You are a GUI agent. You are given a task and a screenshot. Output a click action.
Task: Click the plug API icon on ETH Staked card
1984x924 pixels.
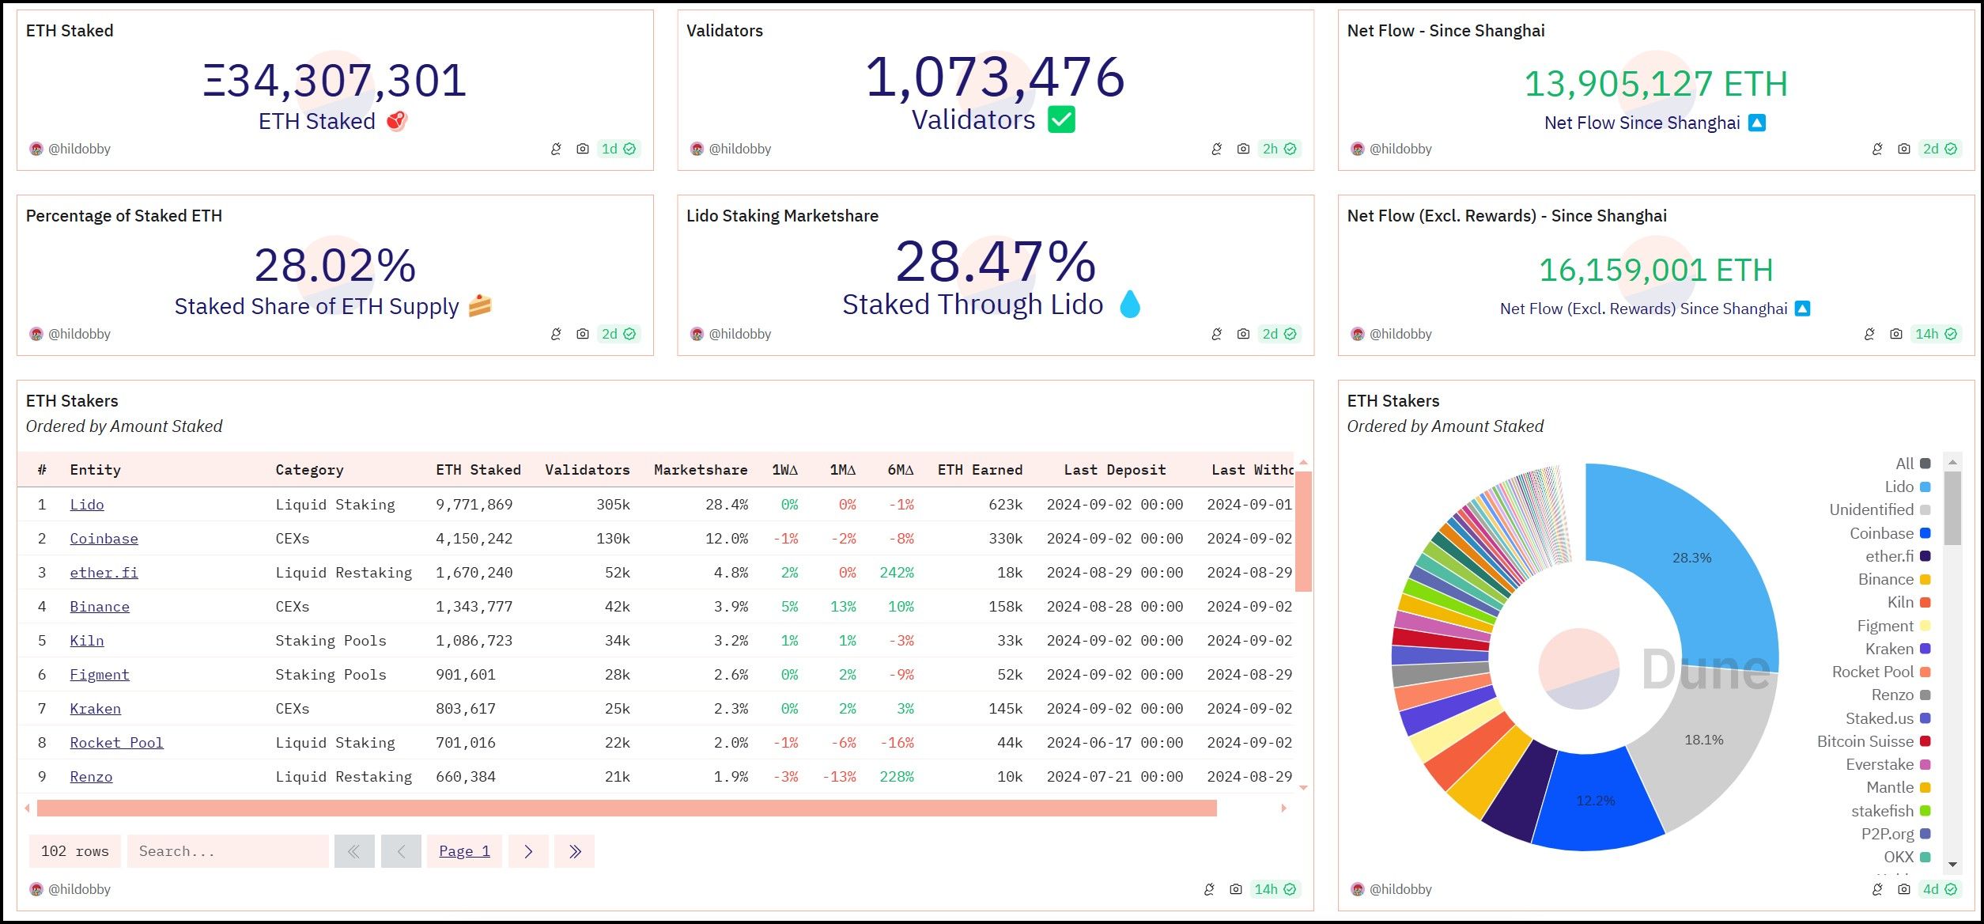point(556,149)
